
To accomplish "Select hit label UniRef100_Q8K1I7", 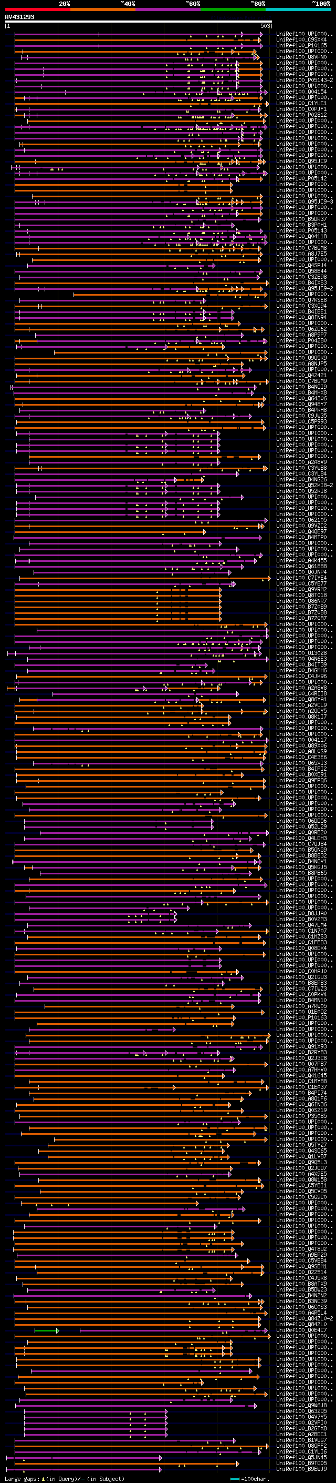I will click(301, 717).
